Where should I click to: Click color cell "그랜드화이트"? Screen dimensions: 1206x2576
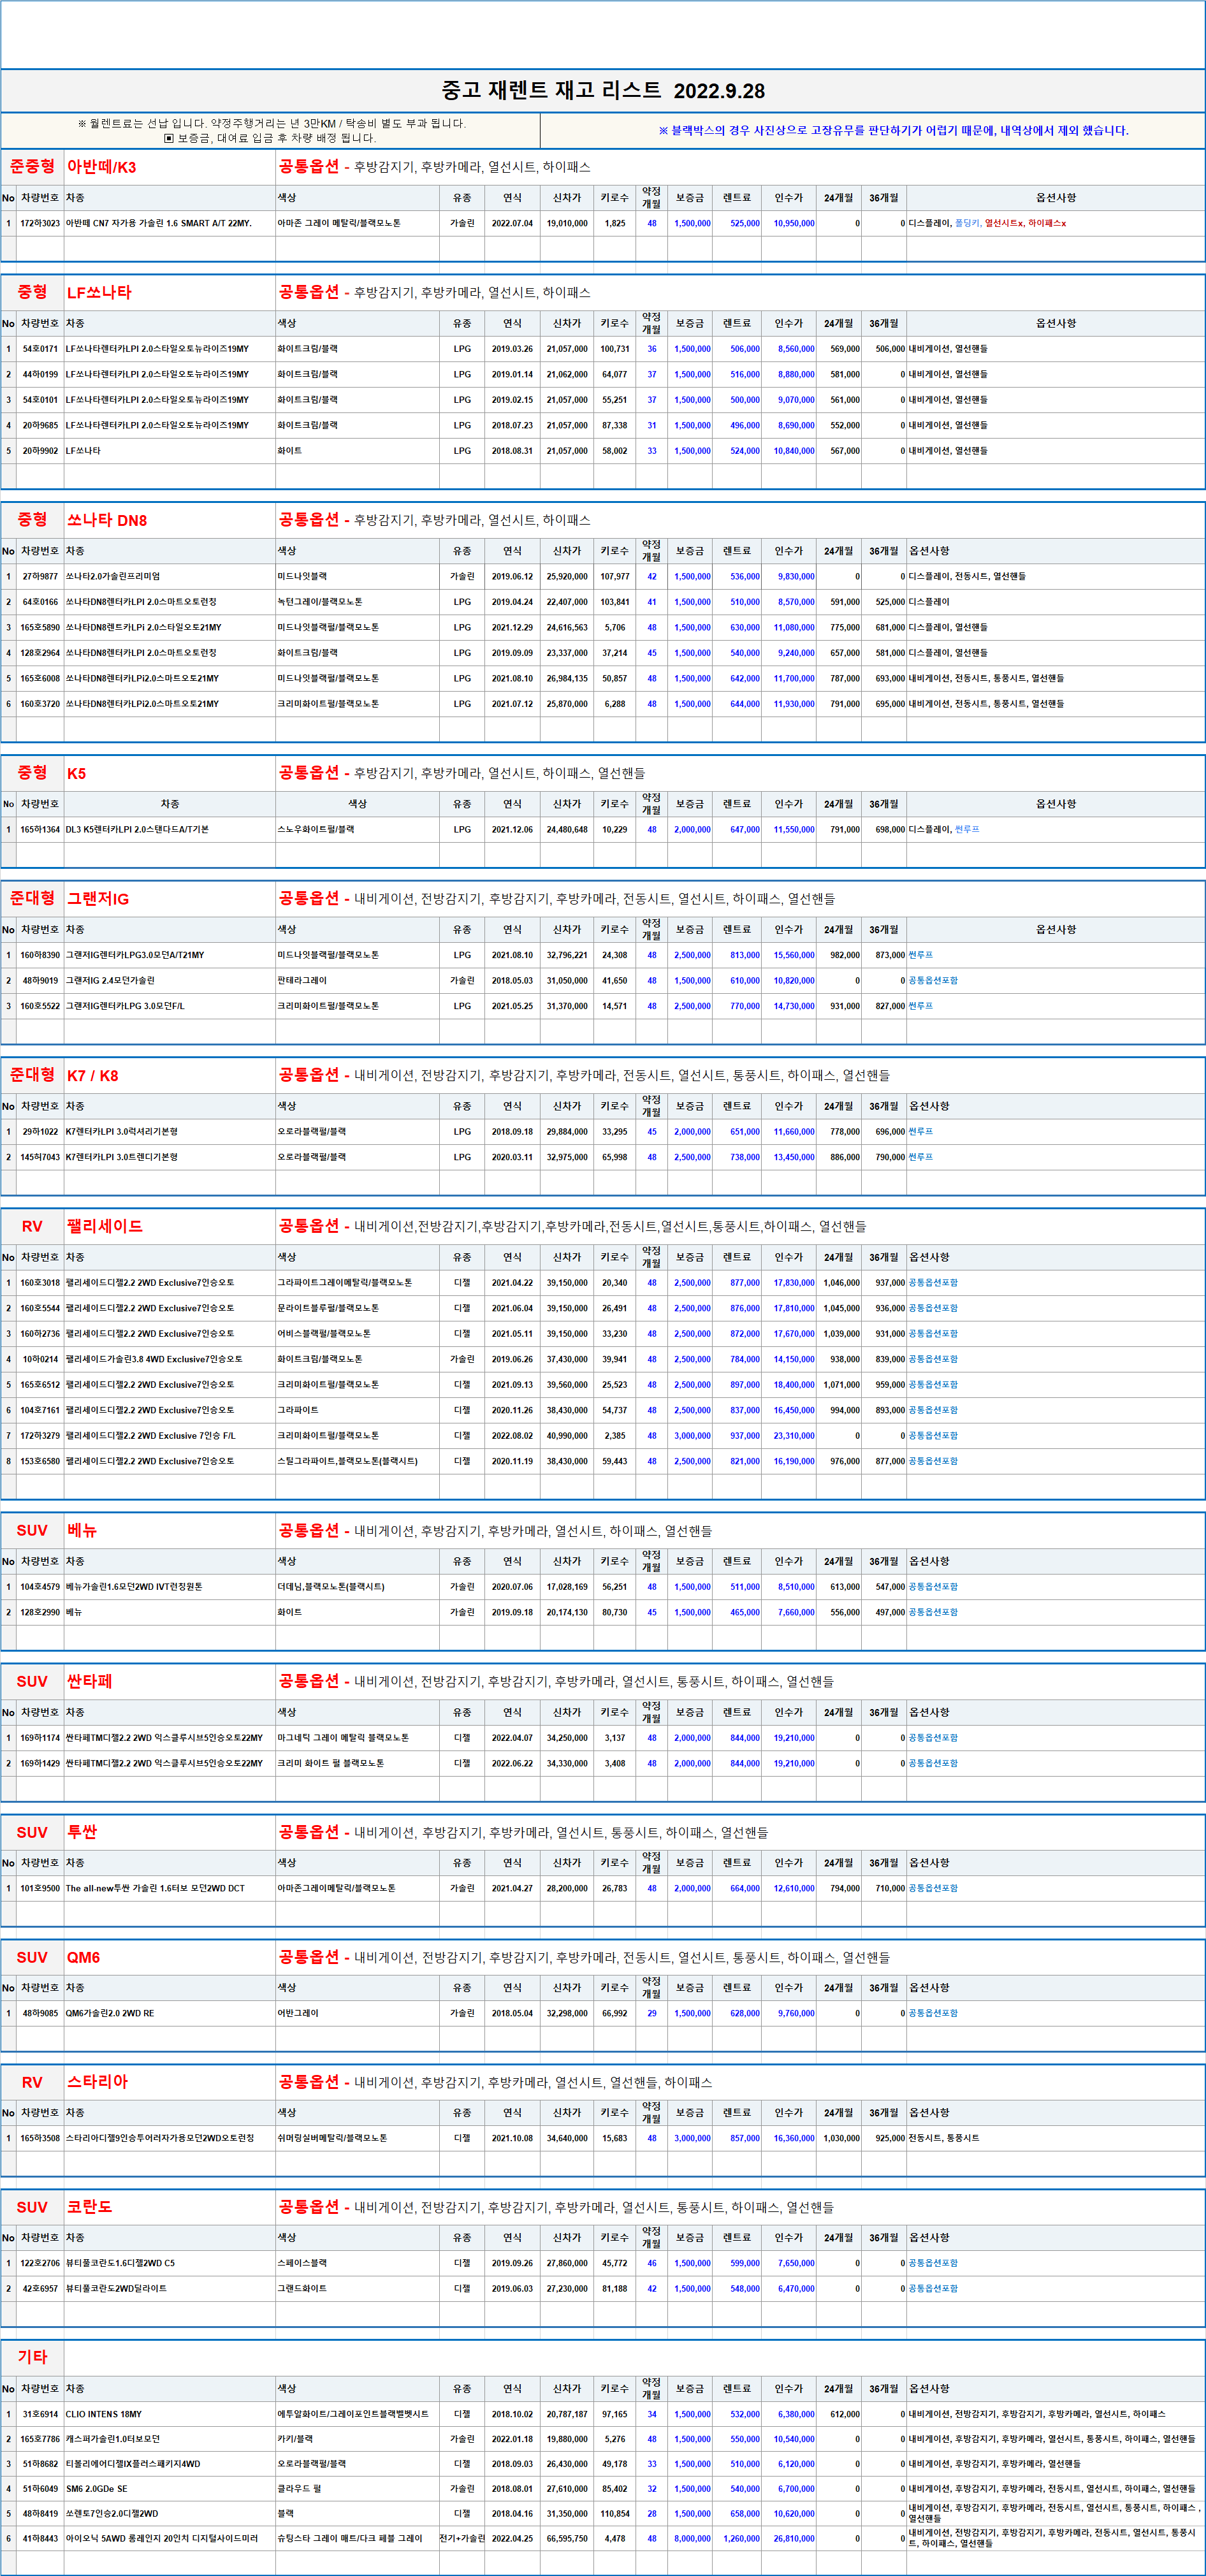[x=302, y=2289]
